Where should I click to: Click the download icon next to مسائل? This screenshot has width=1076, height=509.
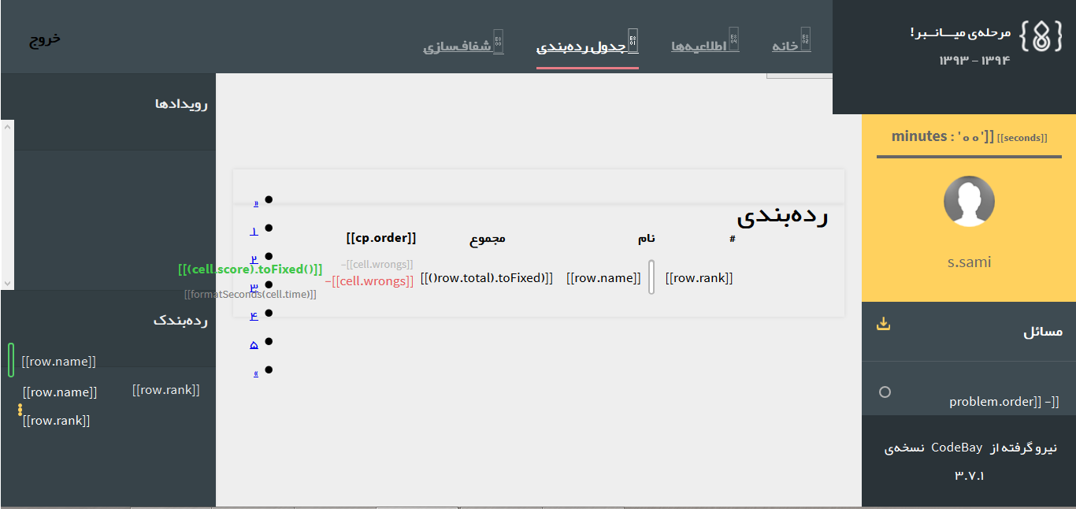tap(884, 324)
